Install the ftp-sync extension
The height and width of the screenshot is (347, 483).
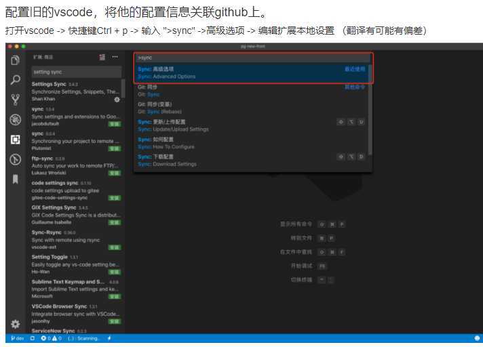click(115, 173)
